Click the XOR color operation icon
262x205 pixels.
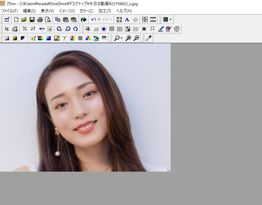(x=96, y=38)
